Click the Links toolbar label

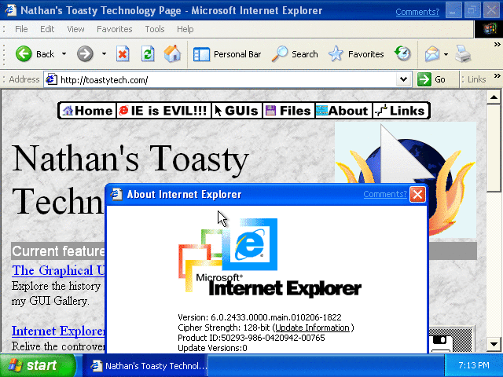(x=476, y=79)
